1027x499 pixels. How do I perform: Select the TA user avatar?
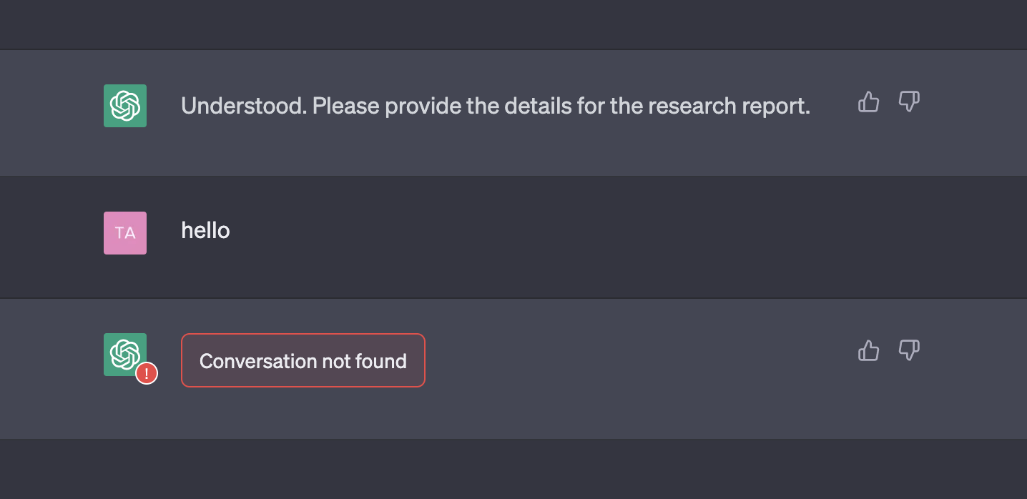(124, 232)
